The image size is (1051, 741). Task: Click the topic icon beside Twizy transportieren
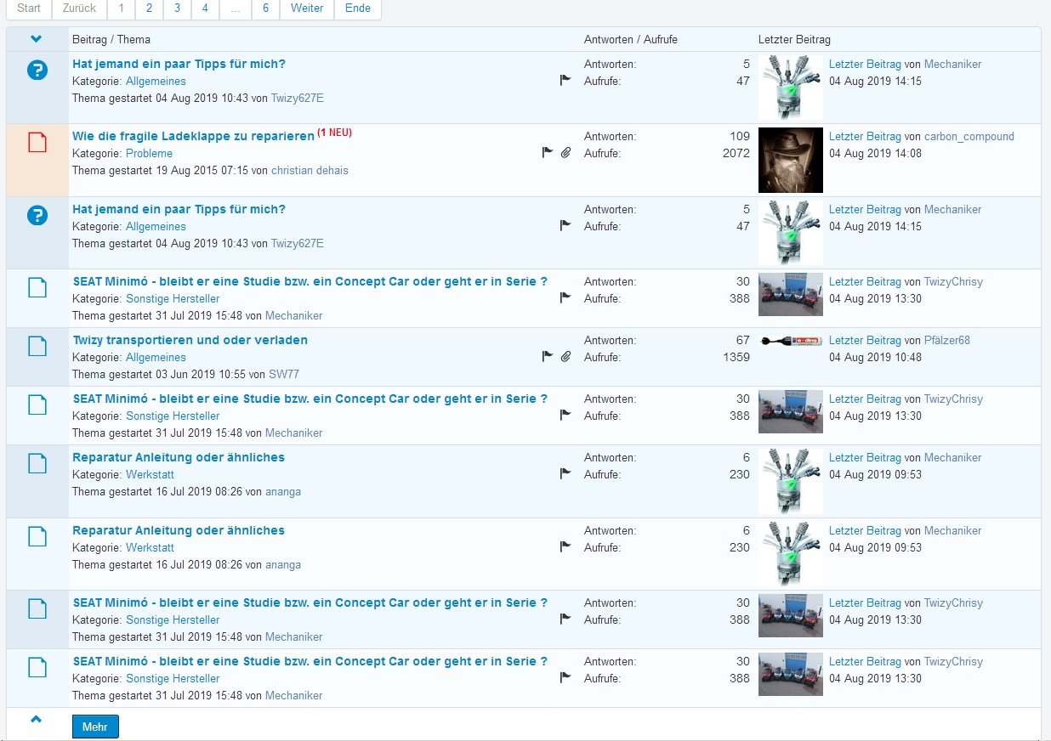(37, 346)
